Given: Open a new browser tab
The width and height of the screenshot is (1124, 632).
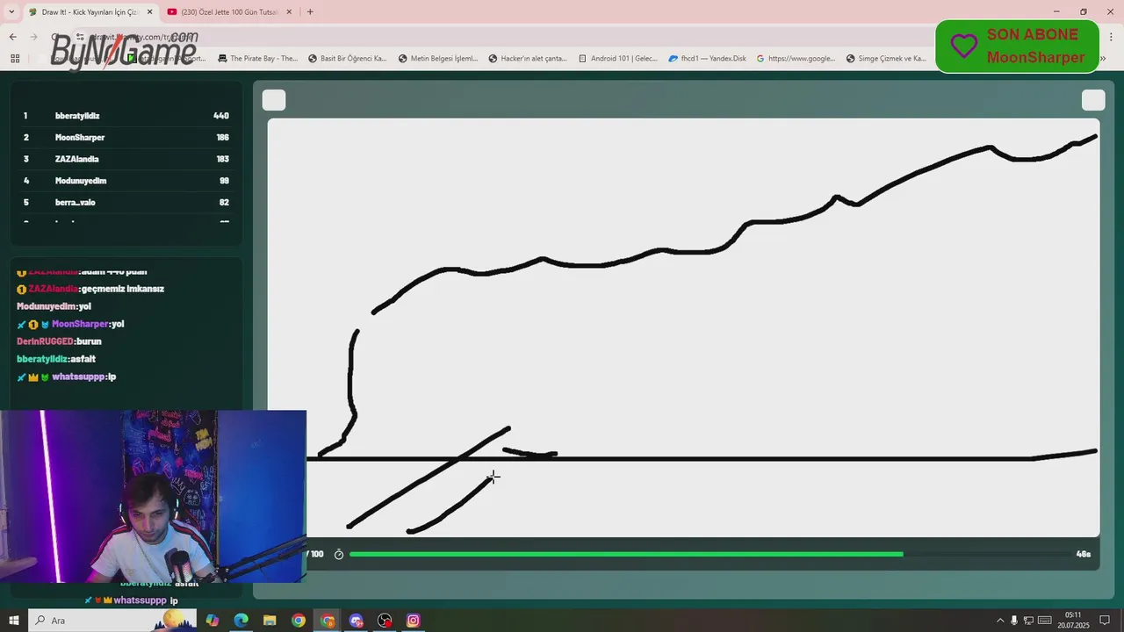Looking at the screenshot, I should point(310,11).
